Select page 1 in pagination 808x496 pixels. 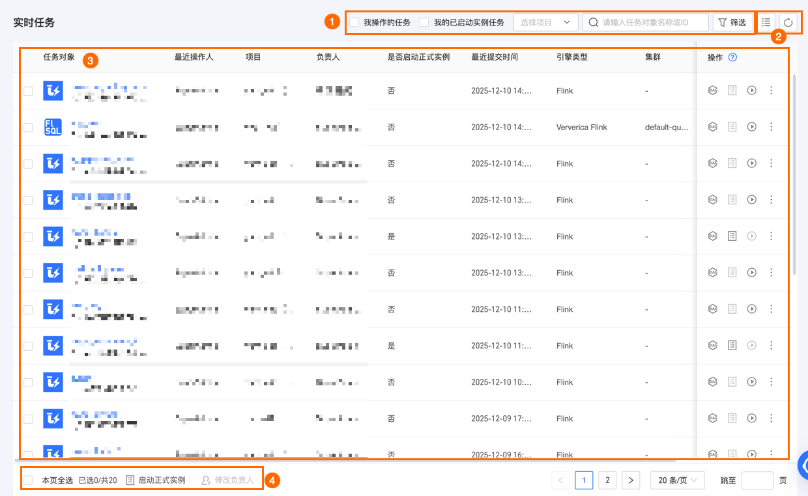[x=584, y=480]
